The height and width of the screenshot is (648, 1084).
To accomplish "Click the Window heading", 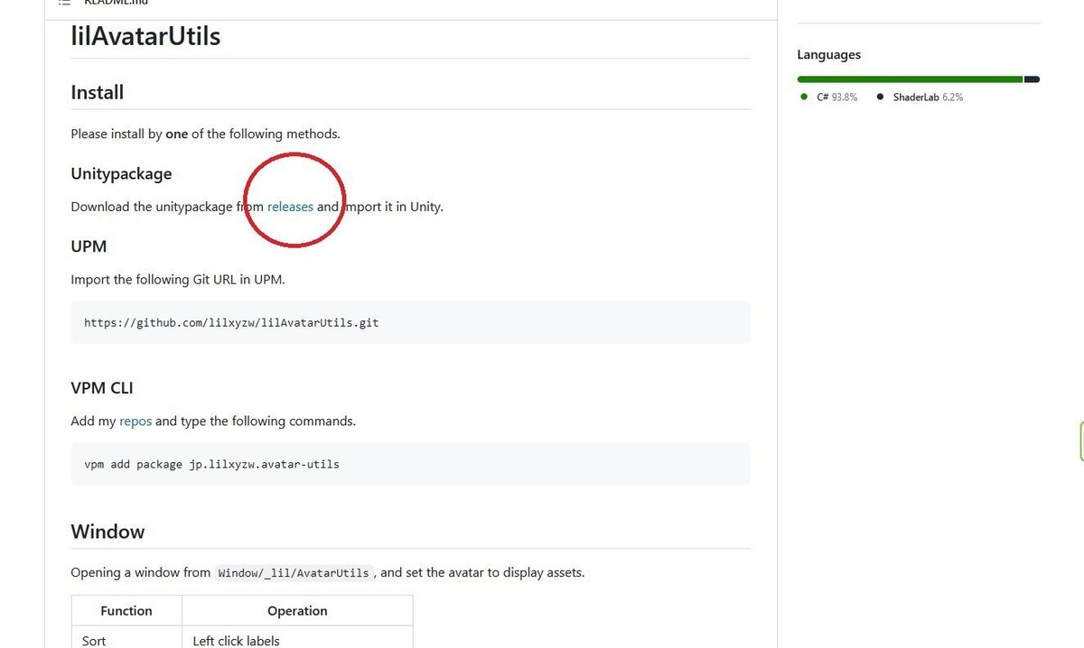I will coord(107,532).
